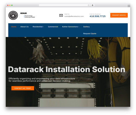Screen dimensions: 136x115
Task: Click the 'Mail Us' label
Action: (x=67, y=14)
